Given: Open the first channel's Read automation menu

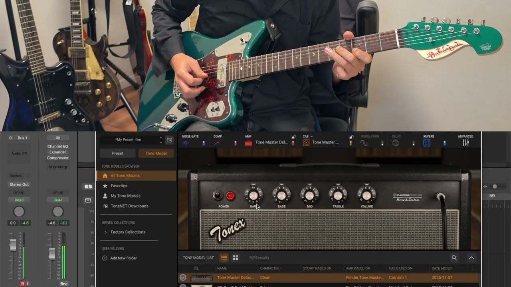Looking at the screenshot, I should [19, 200].
